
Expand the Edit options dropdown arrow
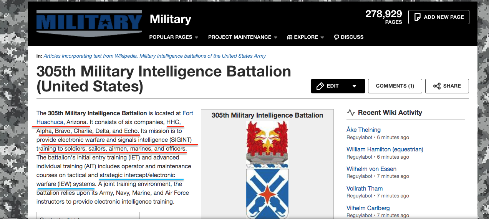click(354, 86)
